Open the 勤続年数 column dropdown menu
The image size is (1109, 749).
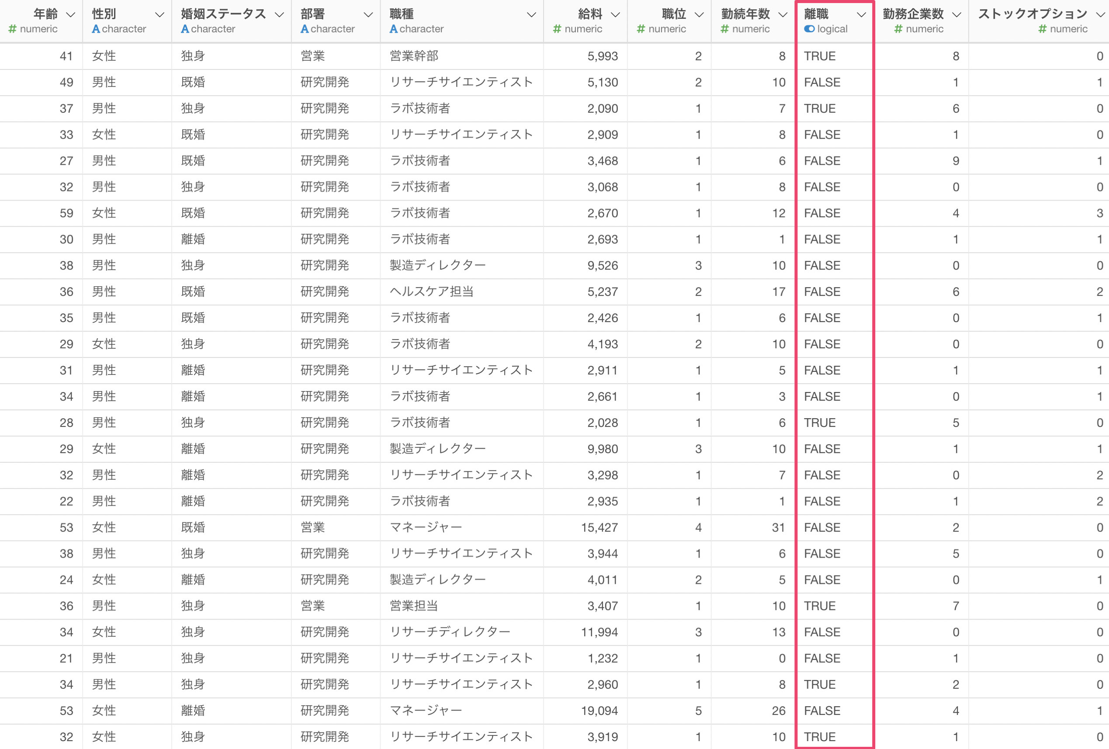point(783,15)
